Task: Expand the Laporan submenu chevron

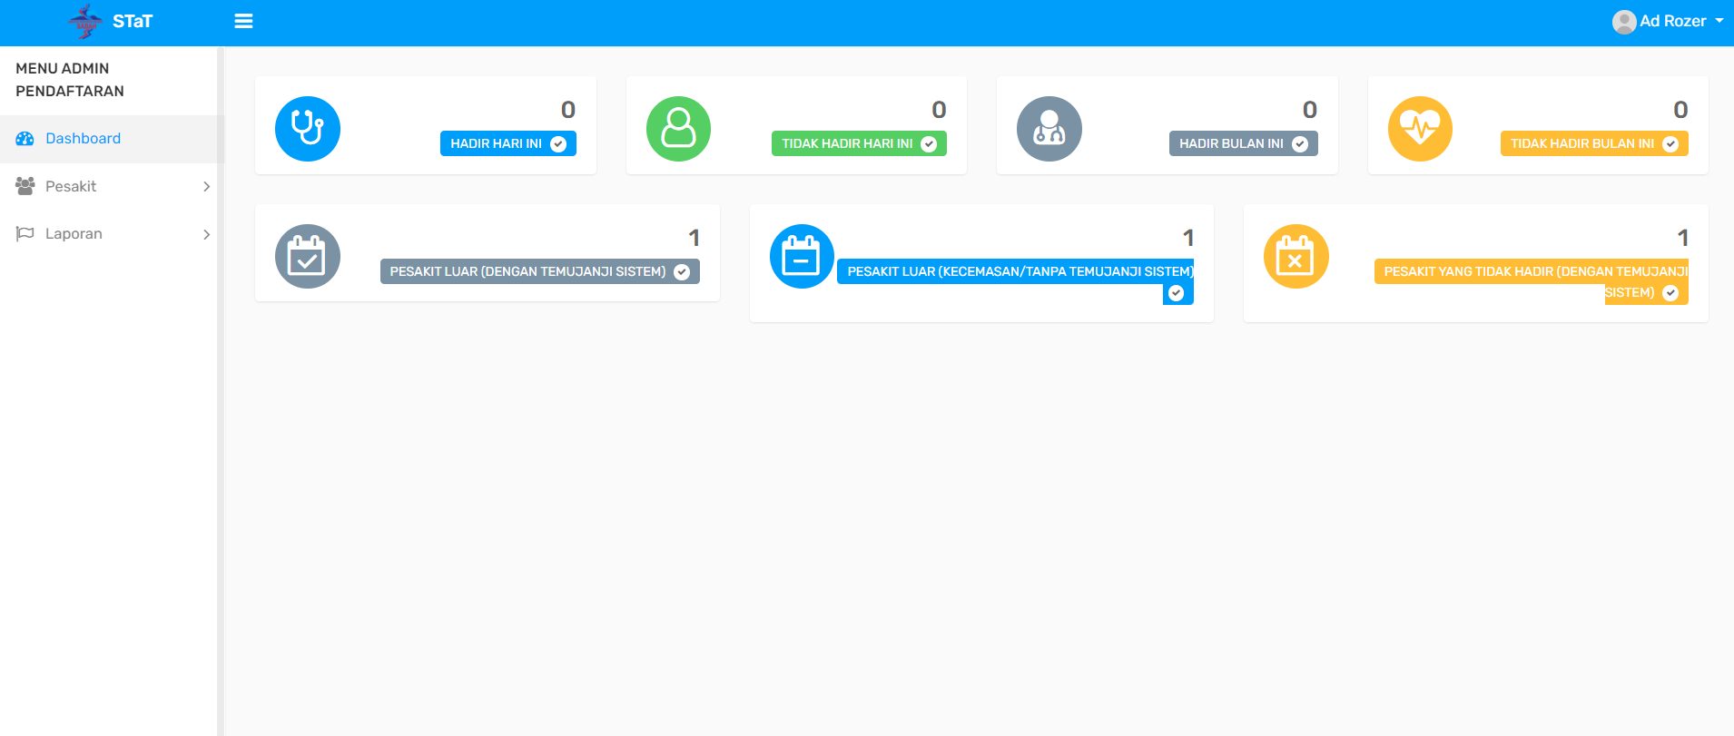Action: coord(206,234)
